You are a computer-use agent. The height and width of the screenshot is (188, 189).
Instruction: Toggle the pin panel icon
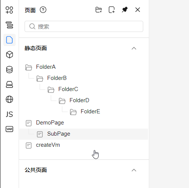point(125,10)
